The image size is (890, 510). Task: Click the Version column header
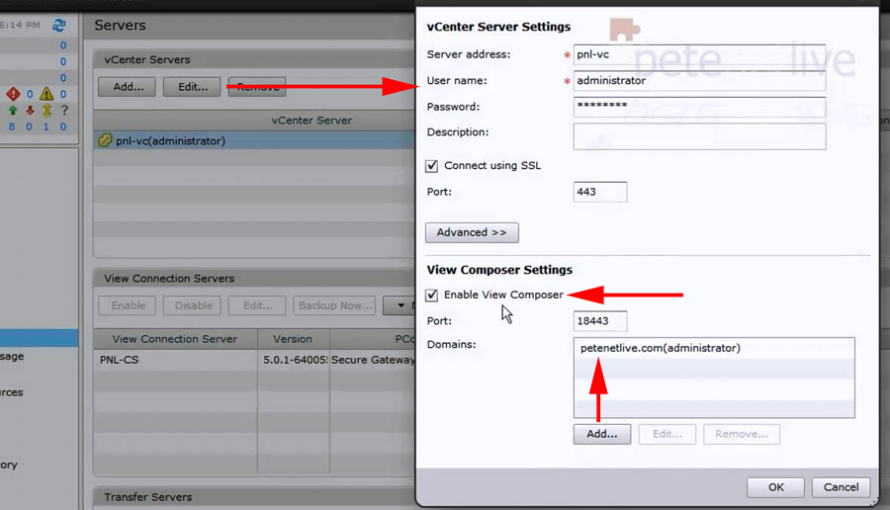(293, 339)
